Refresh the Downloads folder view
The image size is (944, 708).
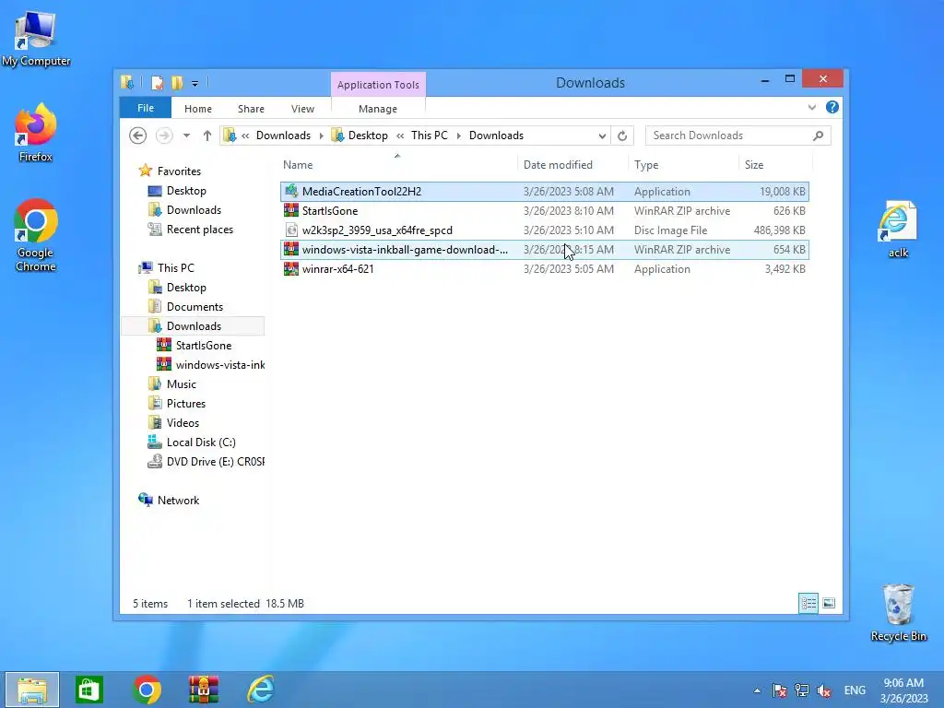click(x=622, y=136)
